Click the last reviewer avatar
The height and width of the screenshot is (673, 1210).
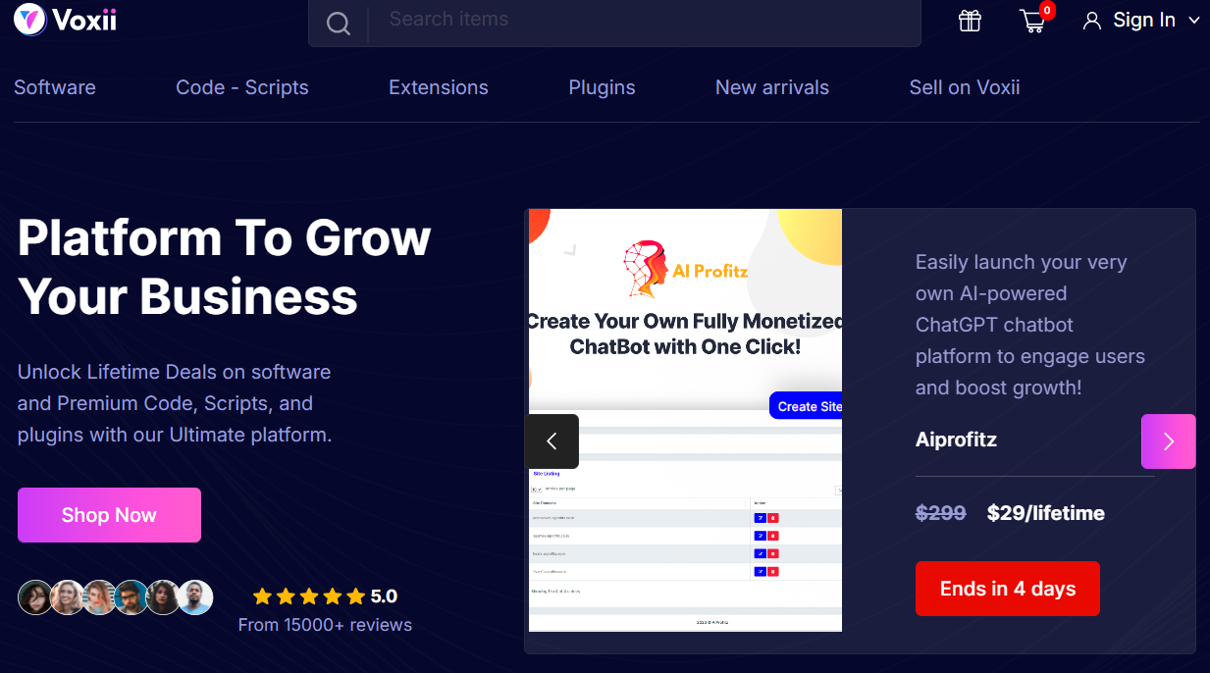[x=195, y=597]
